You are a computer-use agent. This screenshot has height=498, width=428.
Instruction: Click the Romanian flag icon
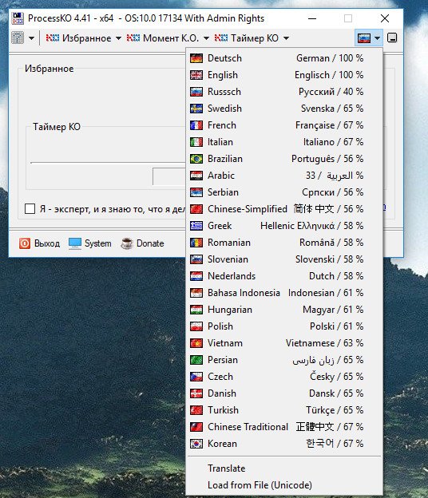196,243
